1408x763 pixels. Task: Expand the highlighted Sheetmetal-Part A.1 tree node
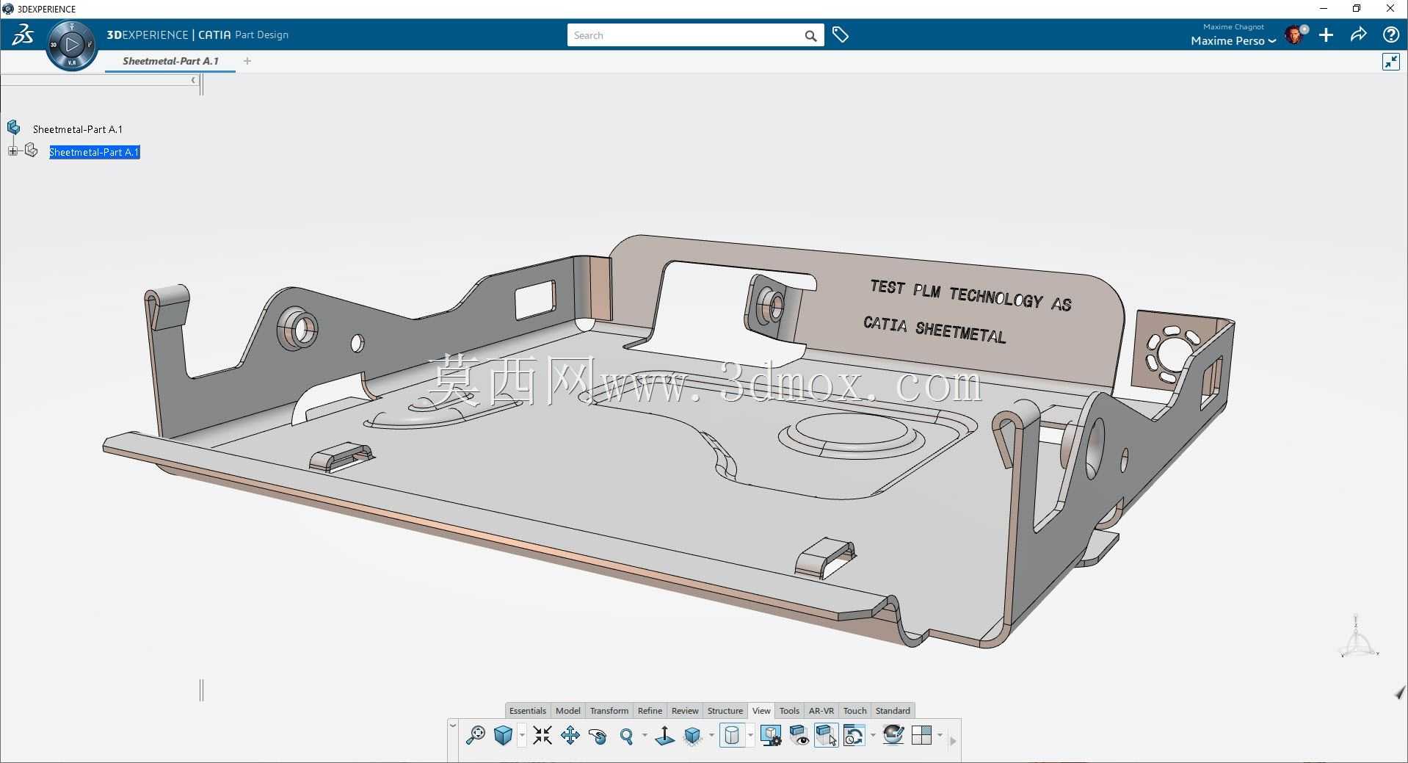point(12,151)
